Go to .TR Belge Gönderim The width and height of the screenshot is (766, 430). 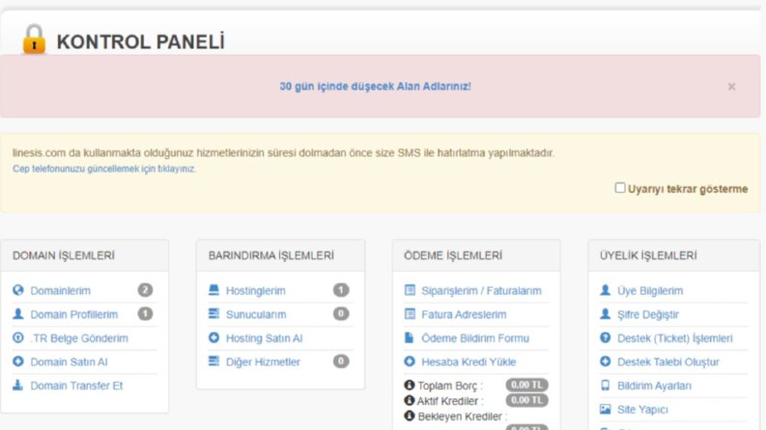pos(79,337)
